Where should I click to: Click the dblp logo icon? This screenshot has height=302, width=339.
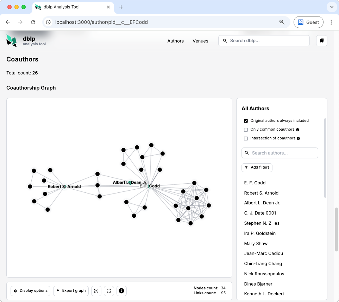[12, 41]
